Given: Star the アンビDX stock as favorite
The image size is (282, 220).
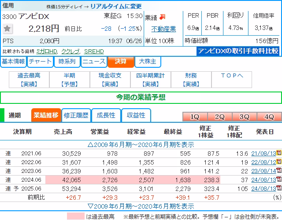Looking at the screenshot, I should tap(7, 29).
